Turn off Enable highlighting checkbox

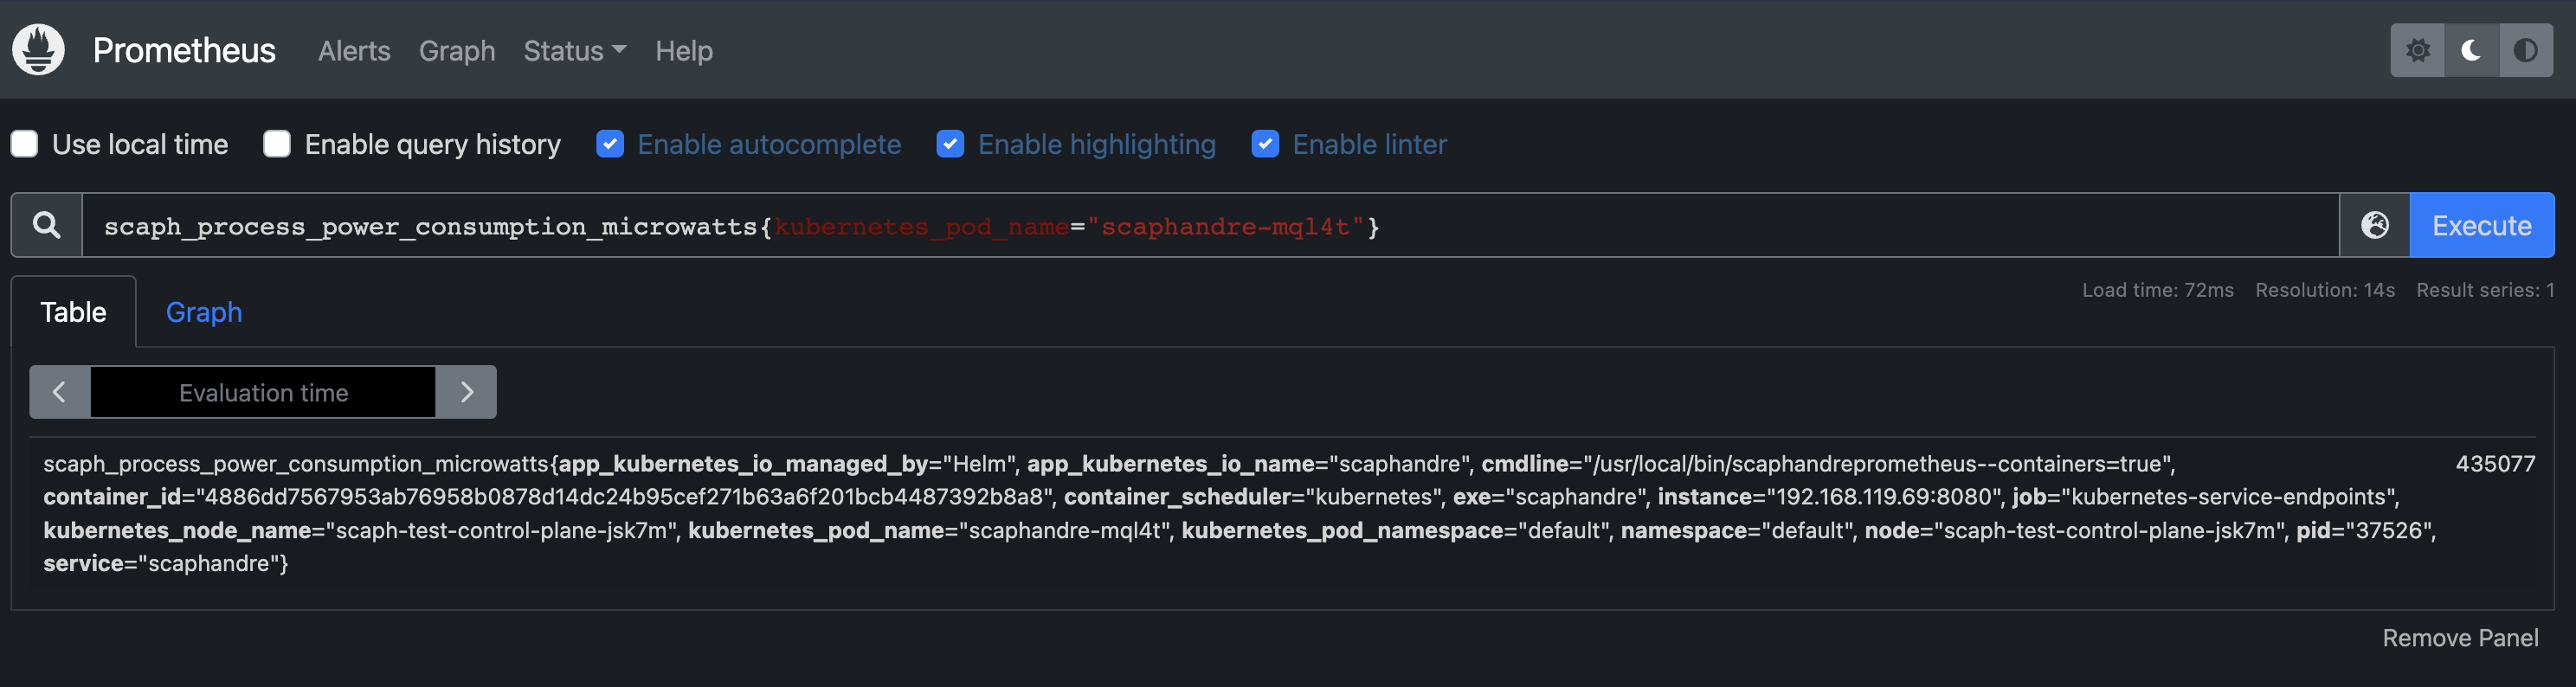click(x=950, y=144)
